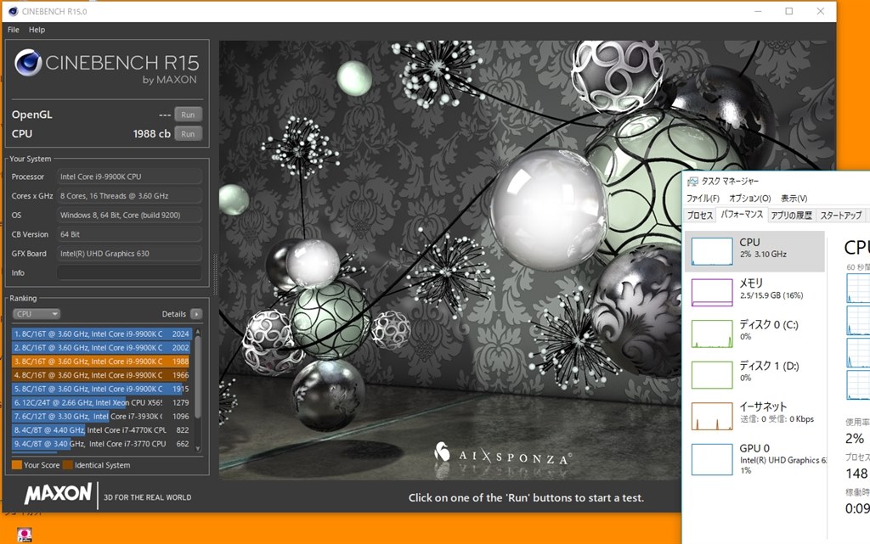
Task: Select the イーサネット item in Task Manager sidebar
Action: pyautogui.click(x=754, y=416)
